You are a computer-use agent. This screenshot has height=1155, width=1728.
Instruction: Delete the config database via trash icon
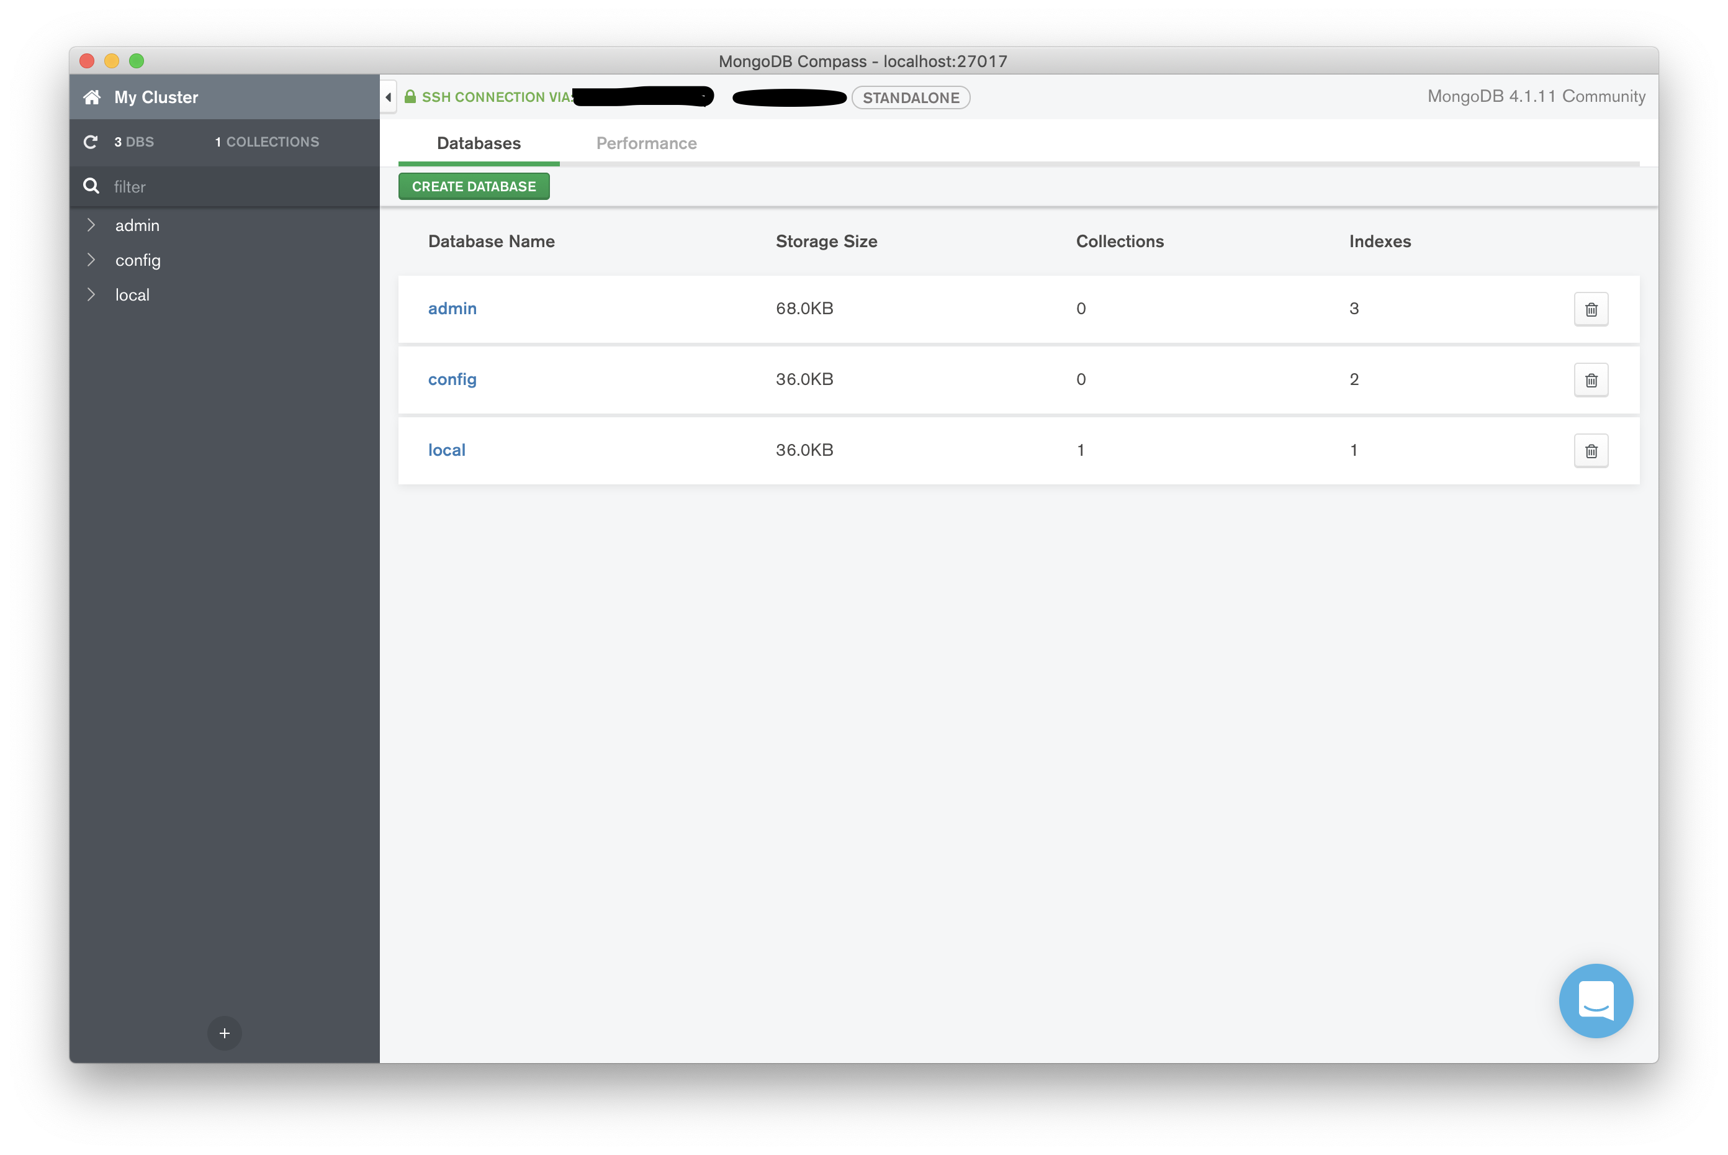(1591, 380)
